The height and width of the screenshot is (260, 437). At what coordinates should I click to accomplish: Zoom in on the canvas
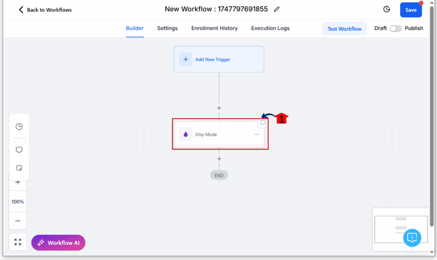(x=18, y=182)
